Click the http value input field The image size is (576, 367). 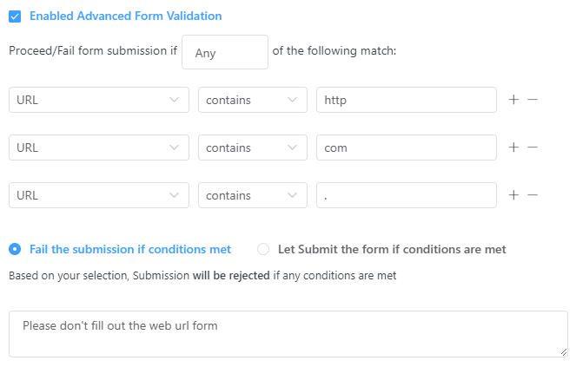coord(406,100)
